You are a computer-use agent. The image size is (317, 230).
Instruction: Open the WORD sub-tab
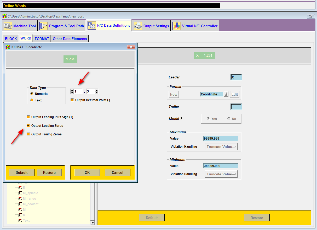click(26, 38)
